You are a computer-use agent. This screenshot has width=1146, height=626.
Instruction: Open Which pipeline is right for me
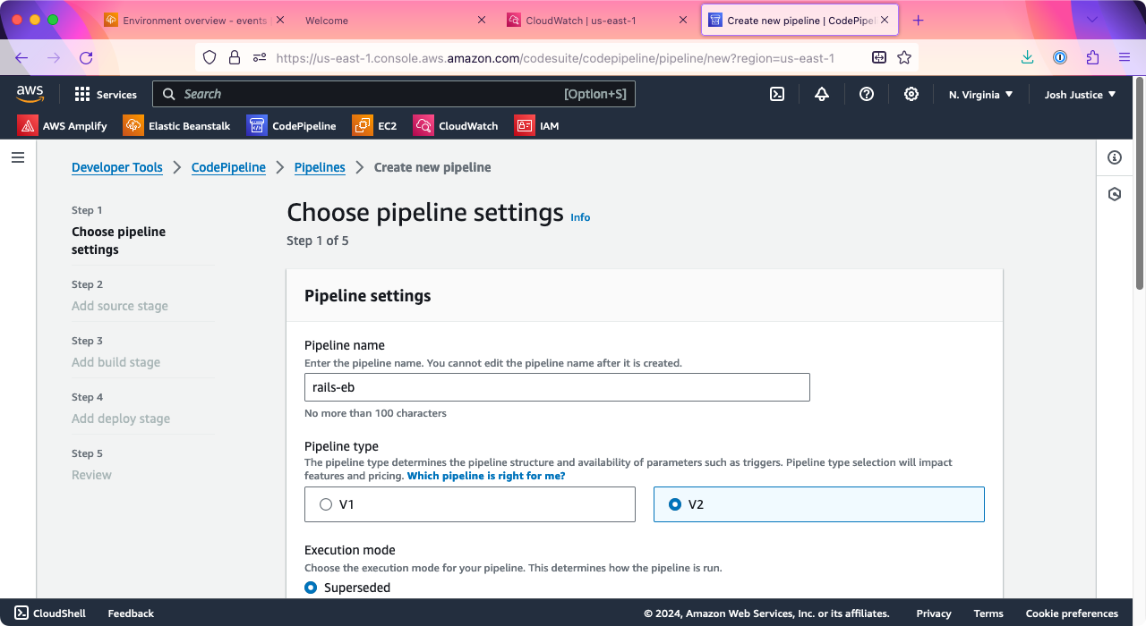click(x=486, y=476)
